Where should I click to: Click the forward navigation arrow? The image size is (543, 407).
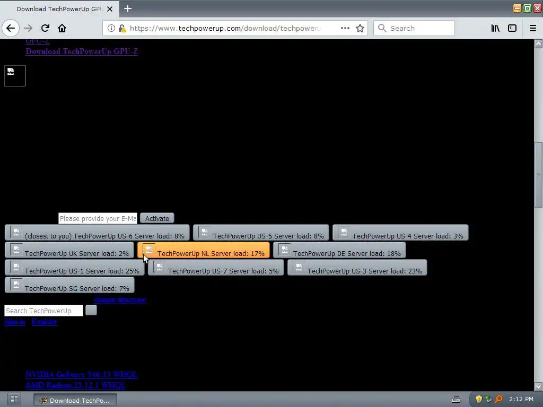(29, 28)
